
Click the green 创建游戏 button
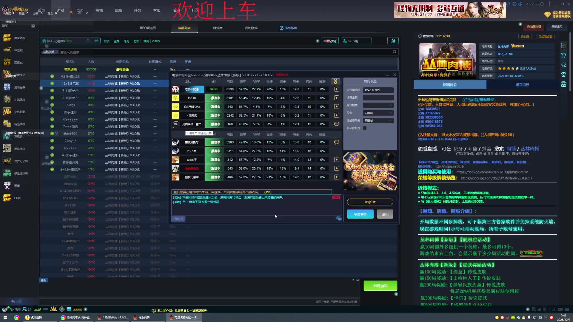click(x=380, y=286)
